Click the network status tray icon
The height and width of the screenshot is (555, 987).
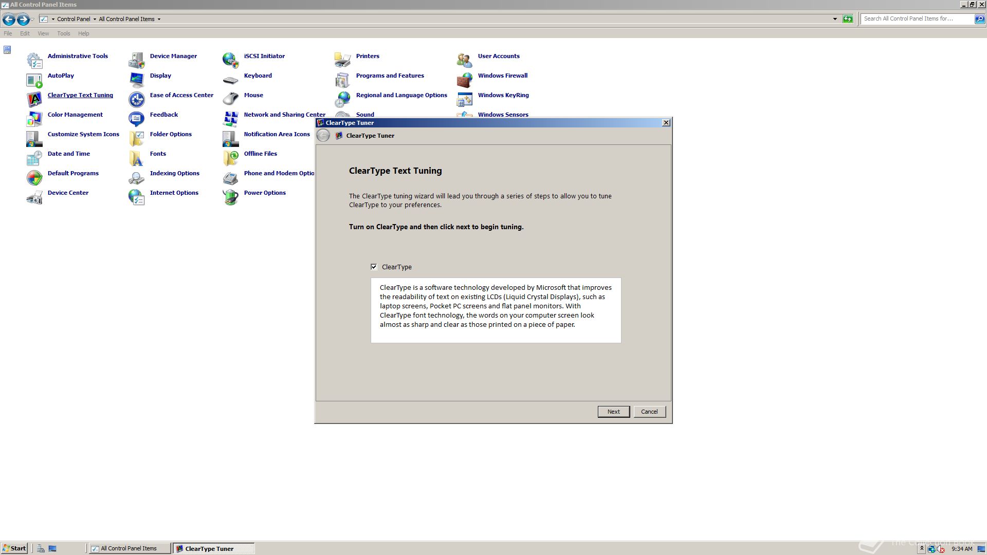coord(931,549)
